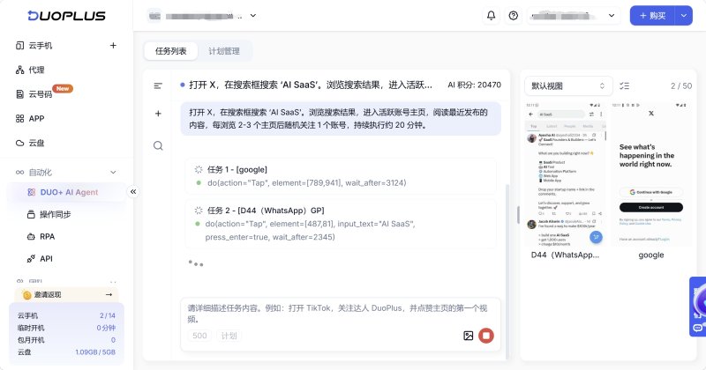Go to the APP section
The height and width of the screenshot is (370, 706).
[x=30, y=118]
